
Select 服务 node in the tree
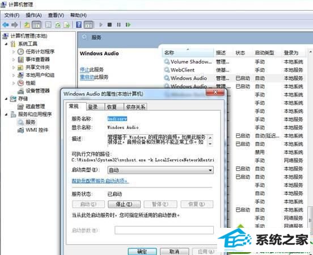[x=31, y=122]
